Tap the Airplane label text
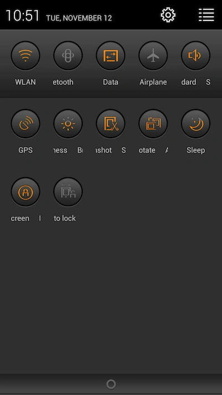 pos(153,82)
